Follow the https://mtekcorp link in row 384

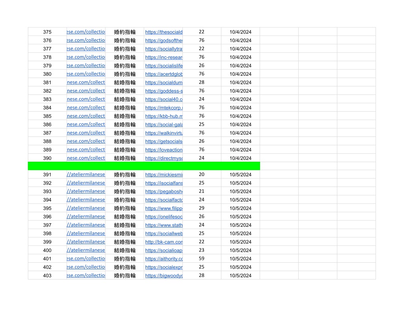[x=164, y=108]
